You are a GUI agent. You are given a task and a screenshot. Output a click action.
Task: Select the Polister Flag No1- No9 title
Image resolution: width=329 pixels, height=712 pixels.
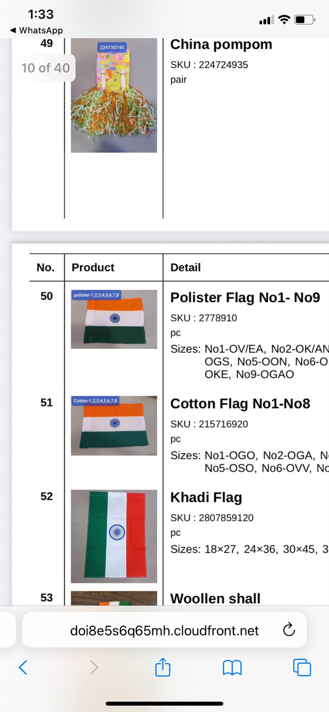pos(245,297)
